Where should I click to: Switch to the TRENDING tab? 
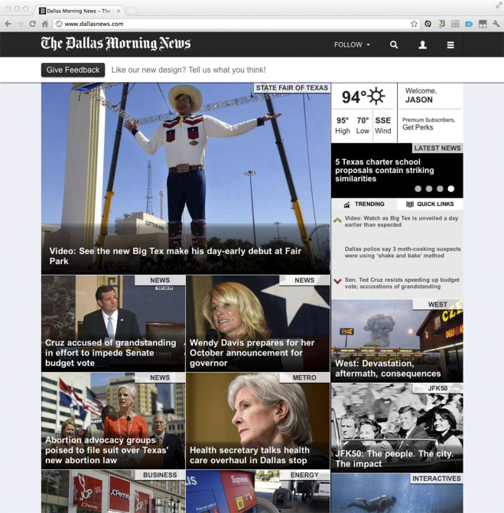(364, 204)
